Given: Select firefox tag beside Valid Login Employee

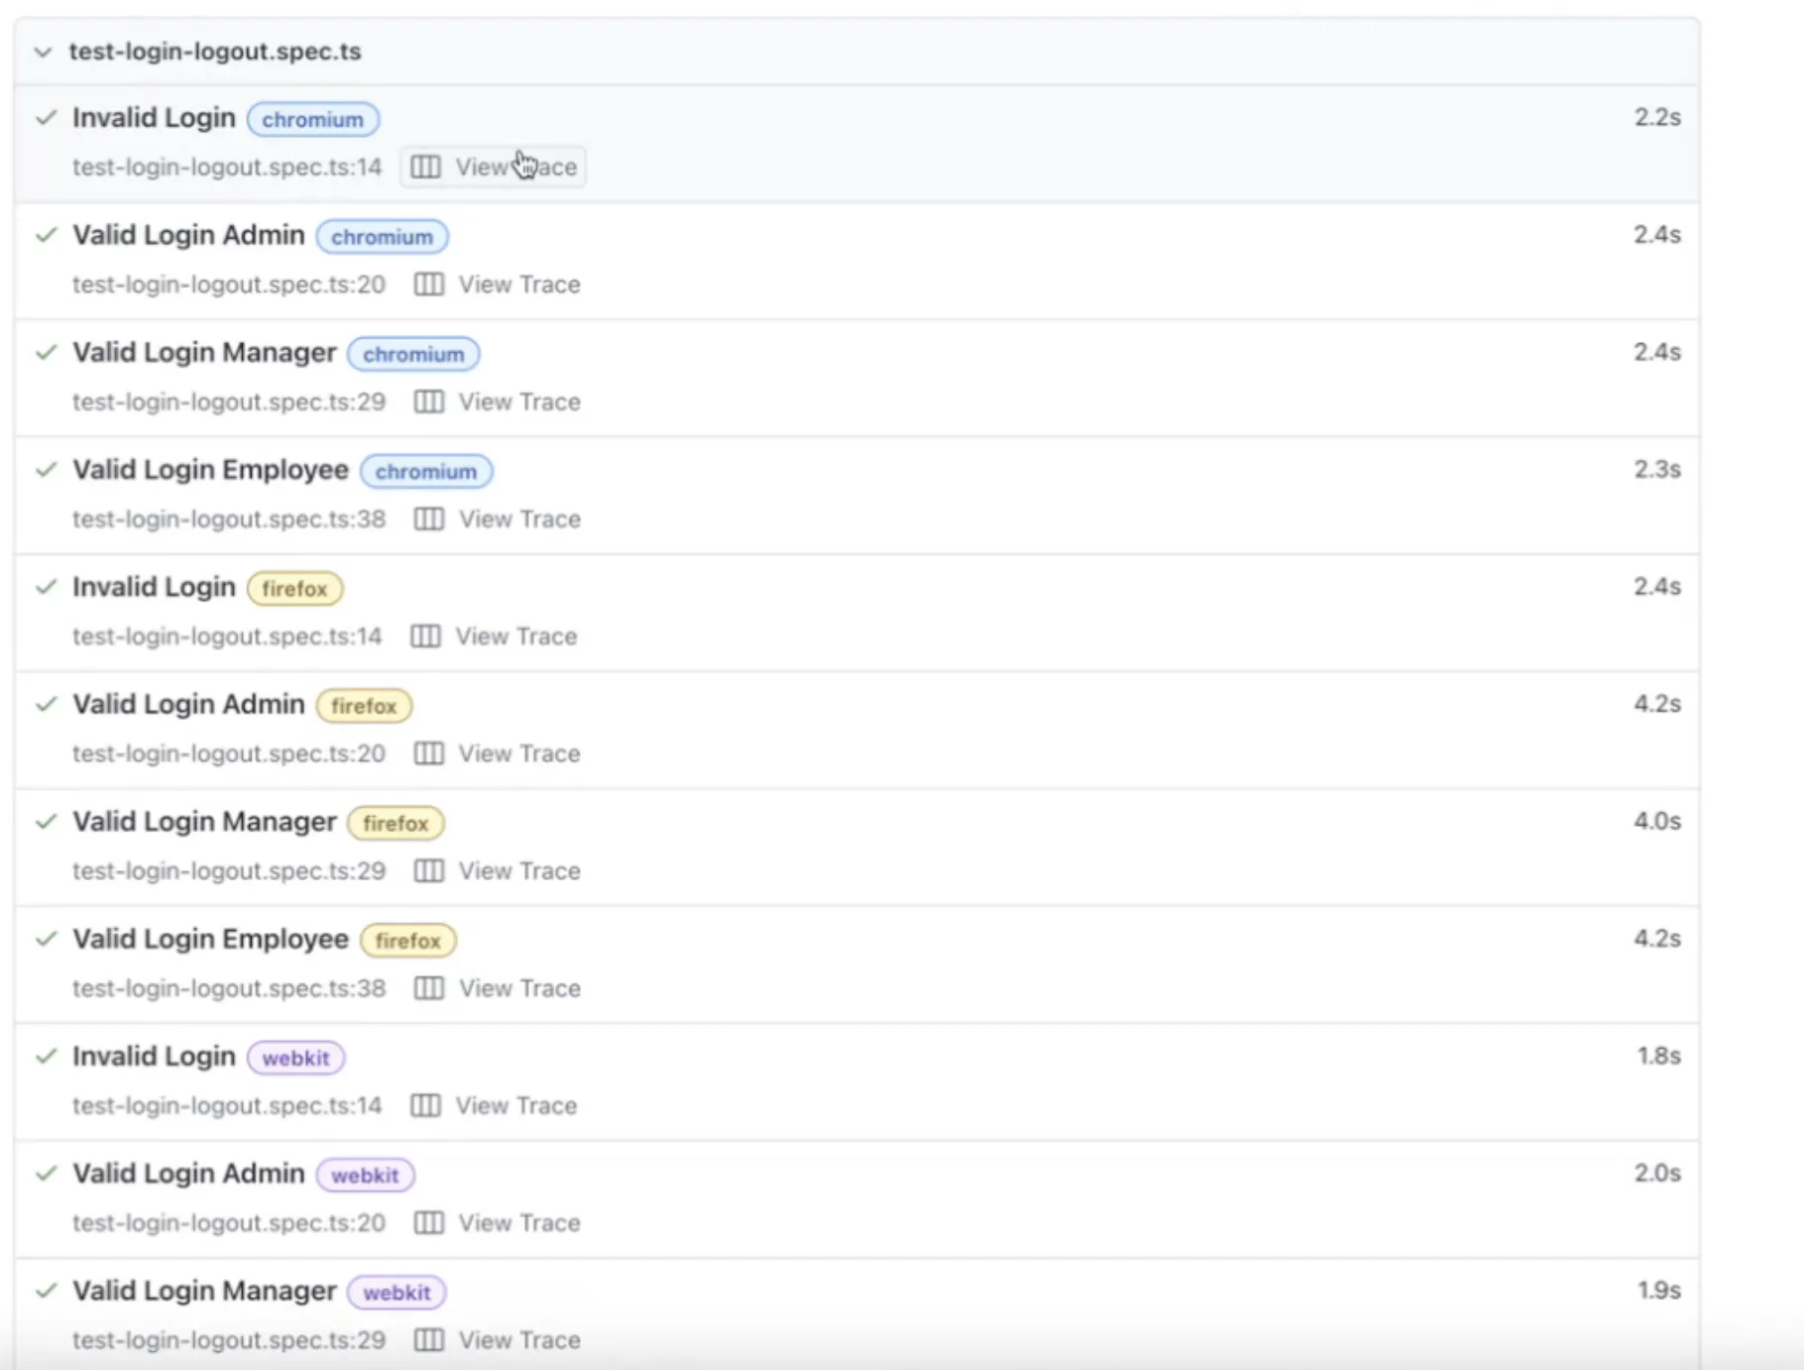Looking at the screenshot, I should coord(407,941).
